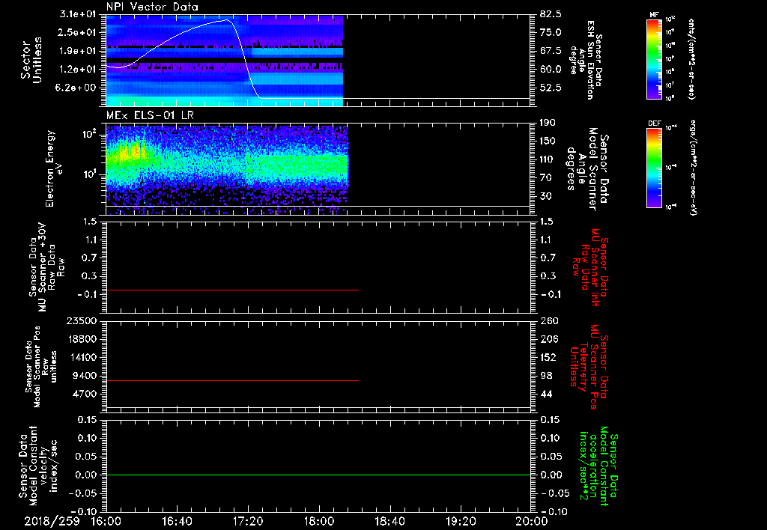Click the 44 telemetry tick label

(546, 394)
